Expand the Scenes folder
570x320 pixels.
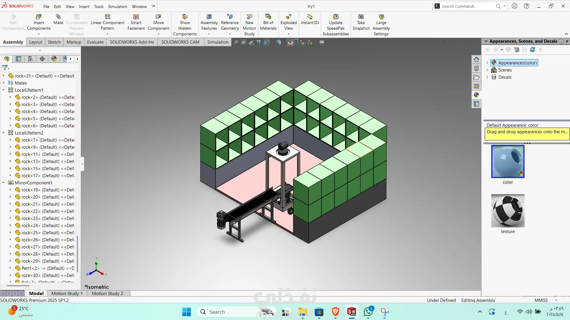(x=487, y=70)
